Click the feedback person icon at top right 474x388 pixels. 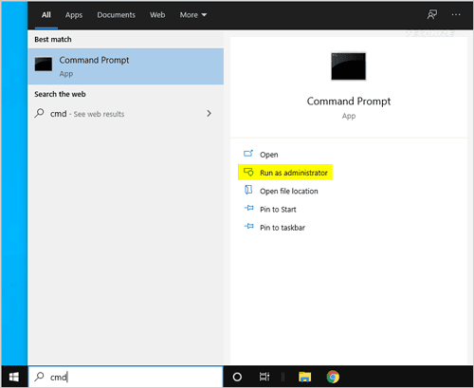click(432, 14)
